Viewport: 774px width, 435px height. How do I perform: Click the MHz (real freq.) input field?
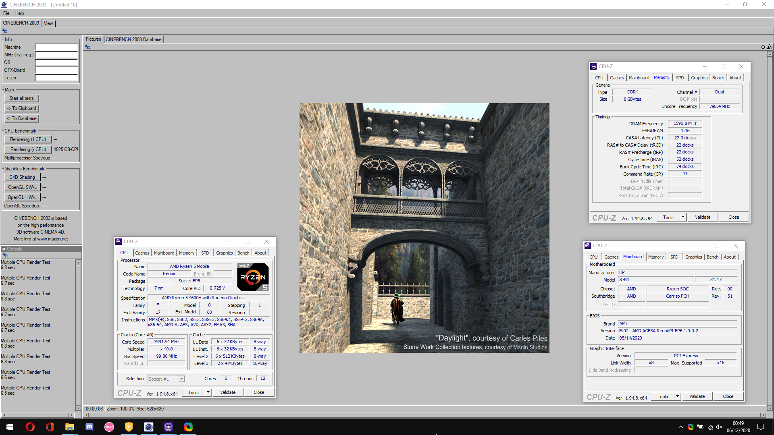56,55
